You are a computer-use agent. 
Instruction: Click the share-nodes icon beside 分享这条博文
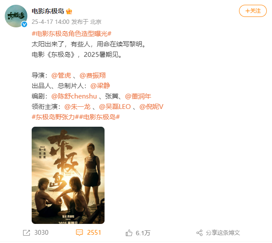(x=200, y=233)
